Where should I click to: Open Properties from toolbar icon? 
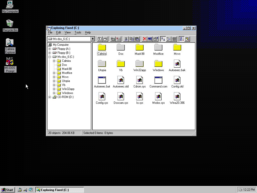coord(156,39)
